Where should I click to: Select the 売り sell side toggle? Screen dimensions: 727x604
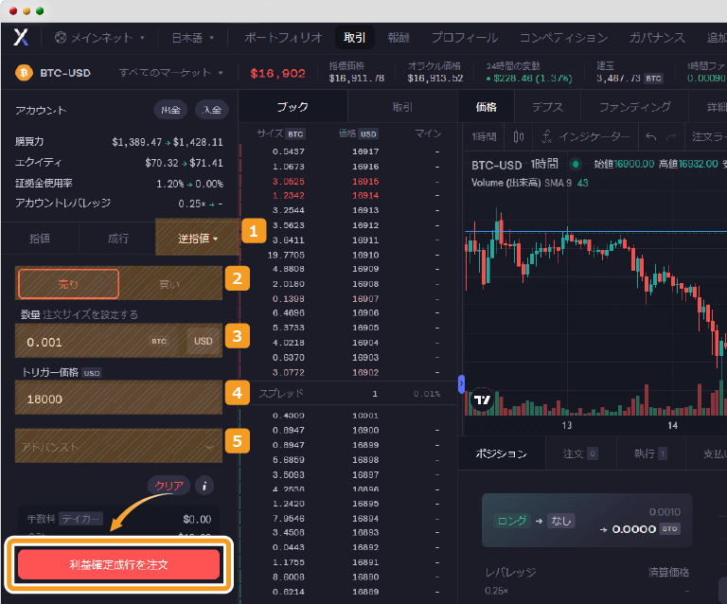point(68,284)
